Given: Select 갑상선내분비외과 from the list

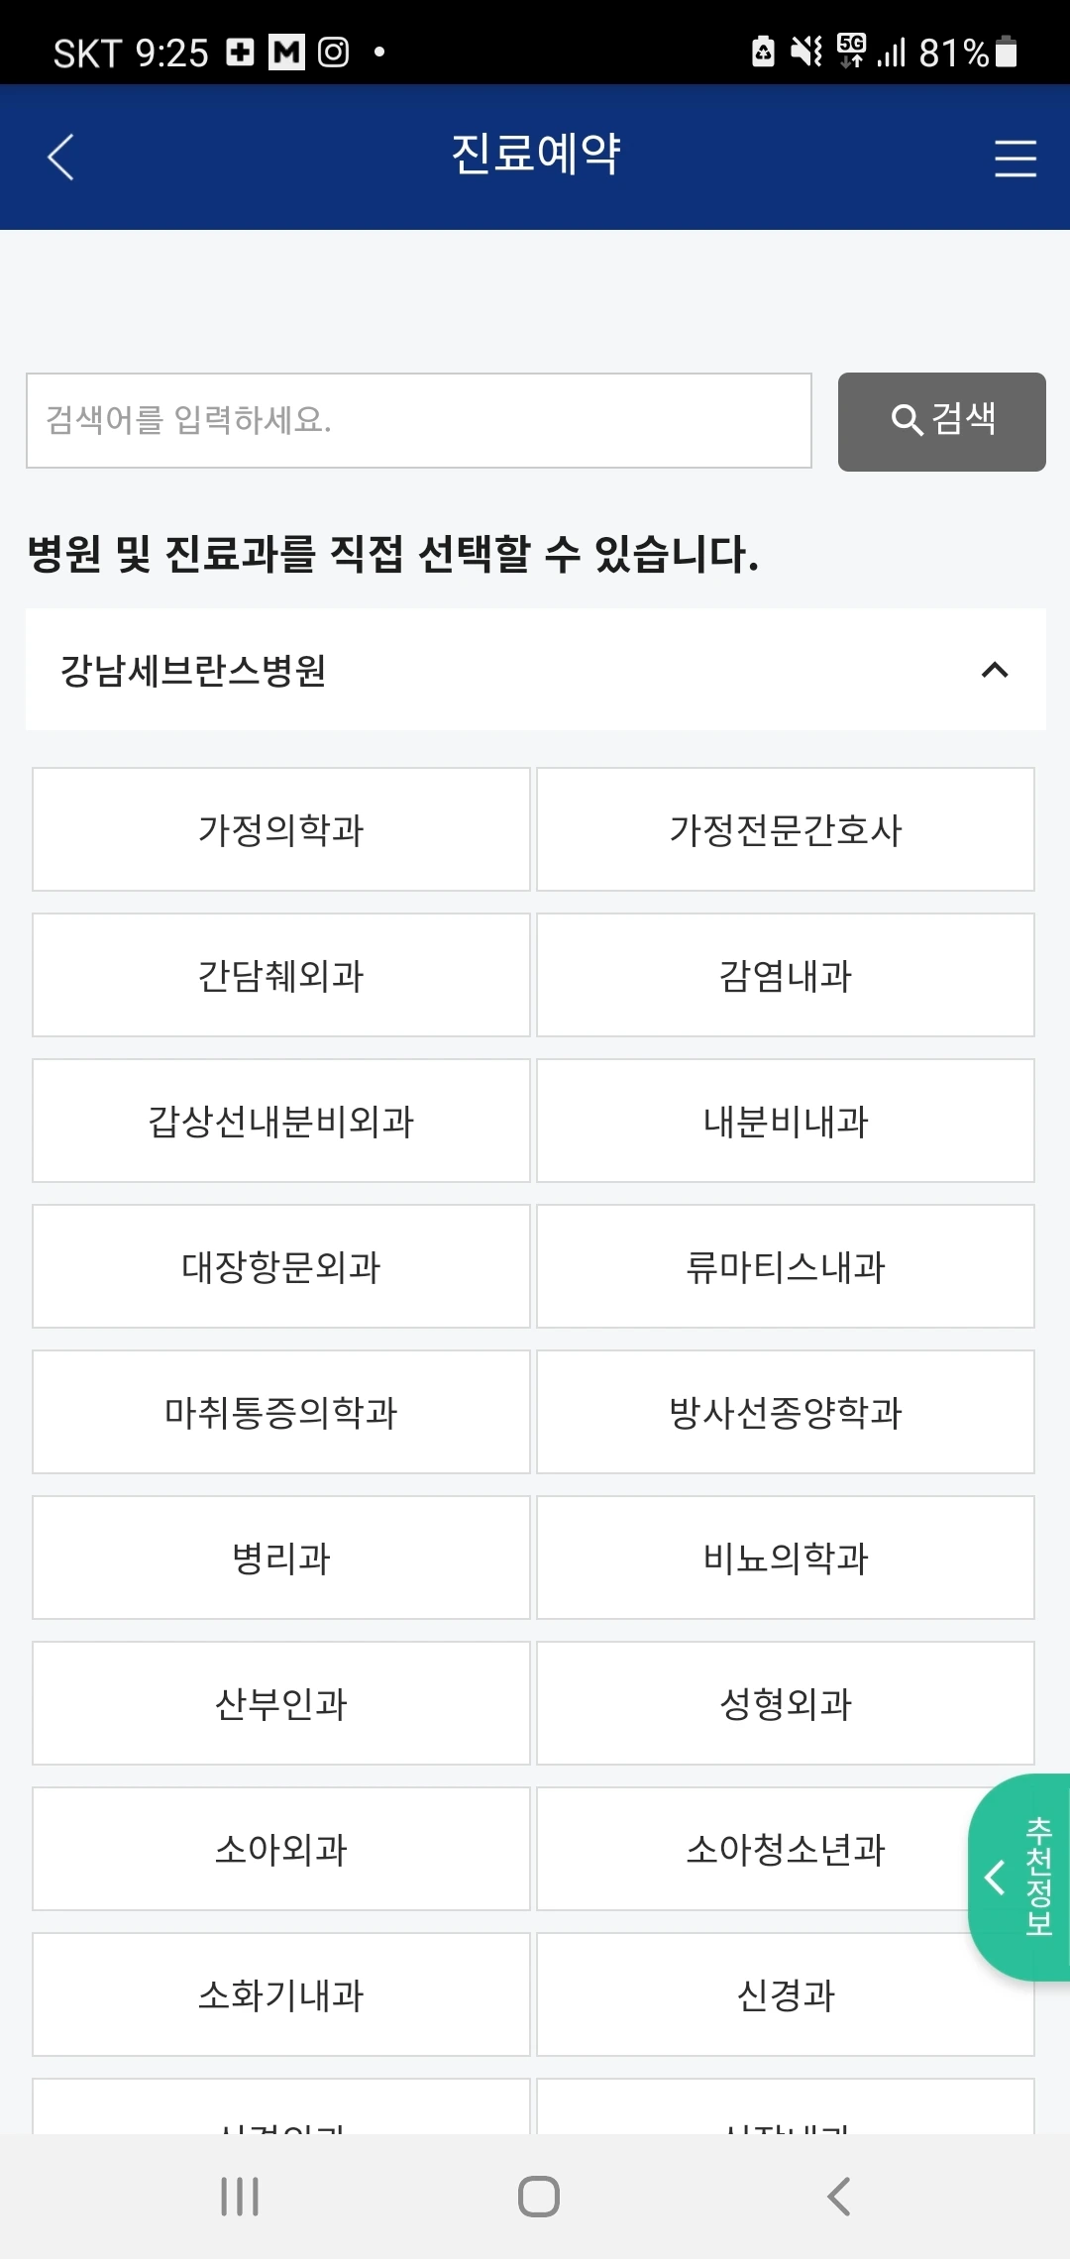Looking at the screenshot, I should [x=281, y=1121].
